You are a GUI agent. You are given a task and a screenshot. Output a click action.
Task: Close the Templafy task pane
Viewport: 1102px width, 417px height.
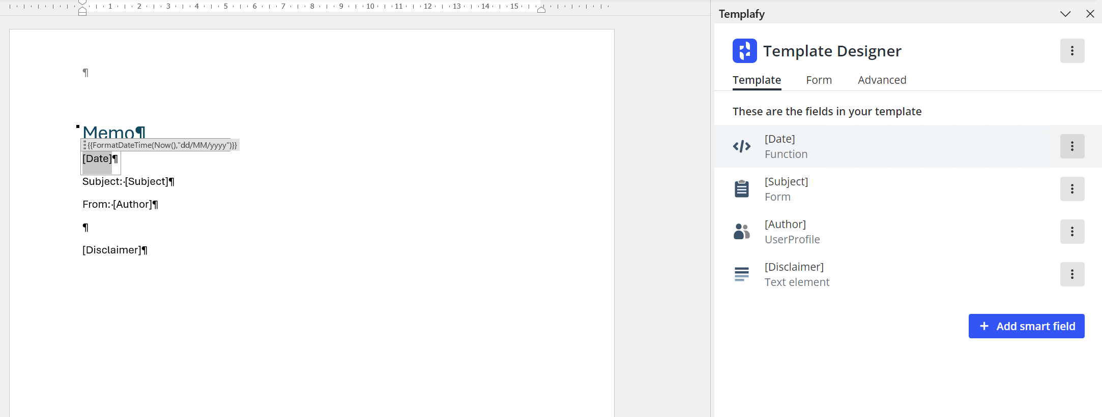(x=1090, y=14)
